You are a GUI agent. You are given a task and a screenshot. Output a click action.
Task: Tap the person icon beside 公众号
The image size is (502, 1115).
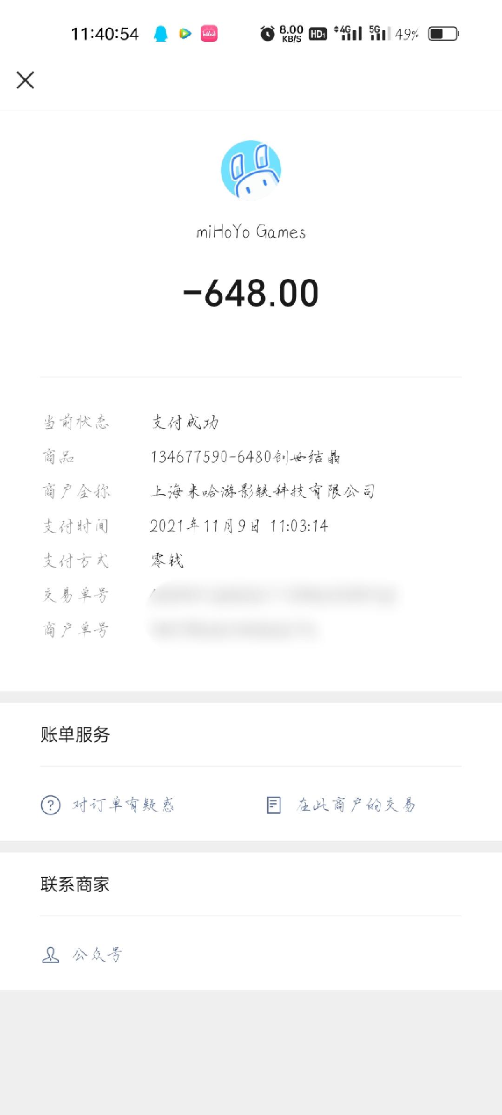[x=51, y=955]
